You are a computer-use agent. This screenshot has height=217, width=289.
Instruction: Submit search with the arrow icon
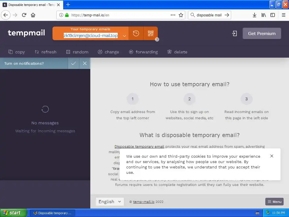point(227,15)
